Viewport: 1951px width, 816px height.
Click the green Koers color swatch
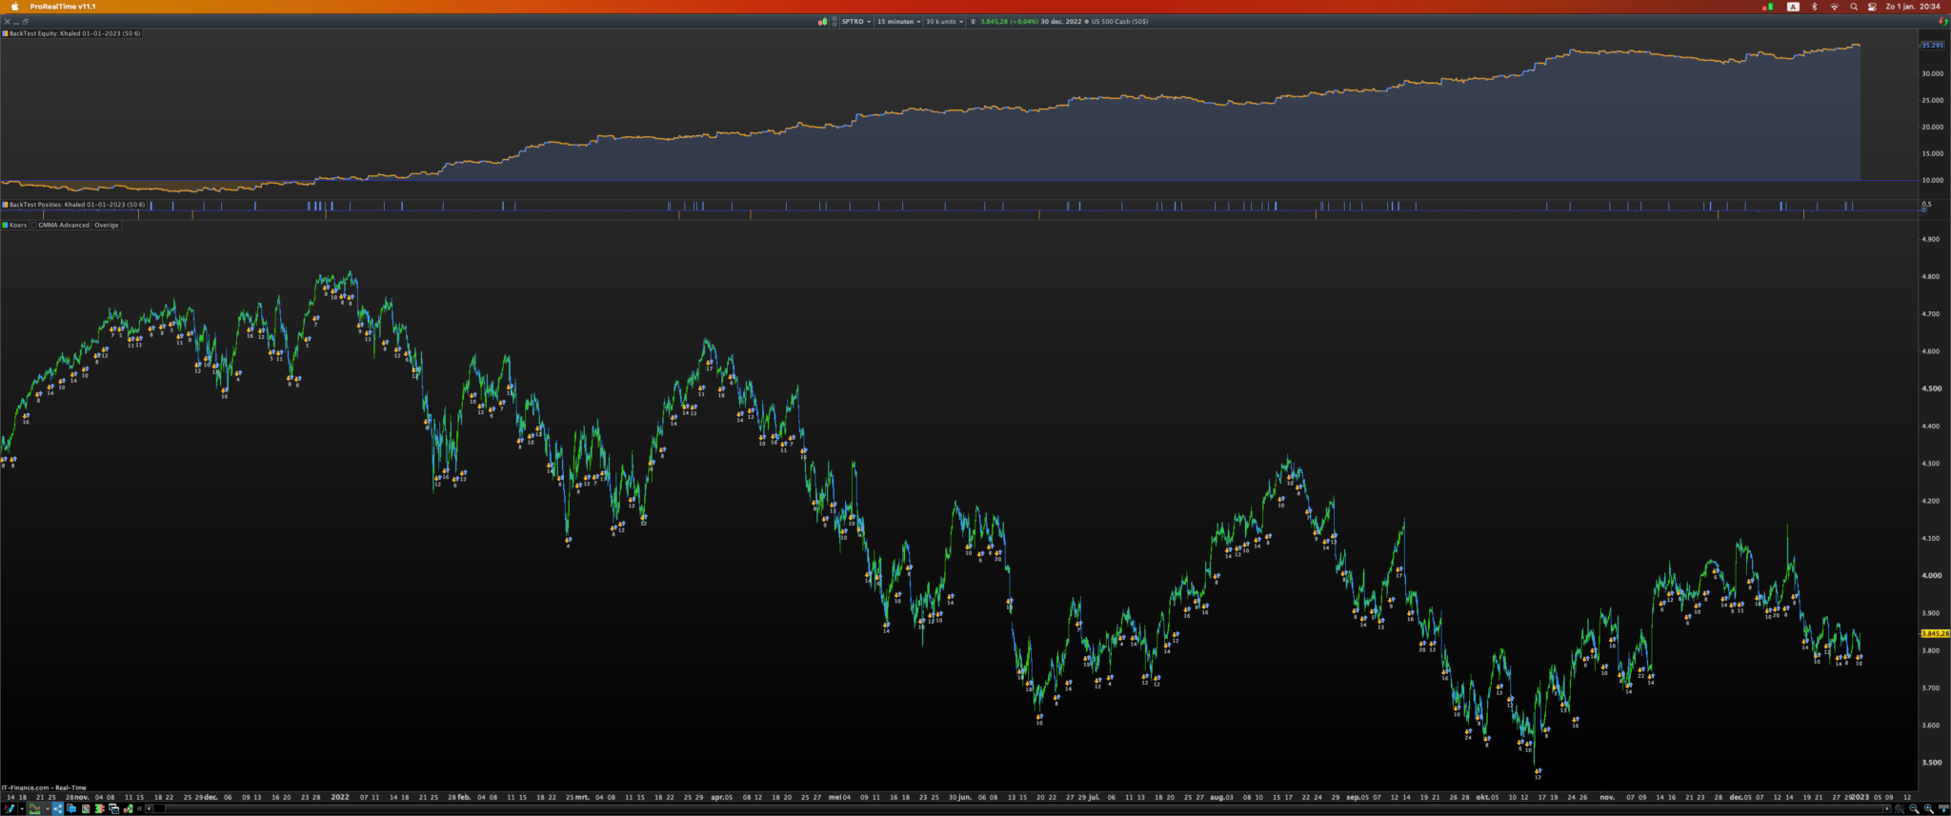point(5,226)
